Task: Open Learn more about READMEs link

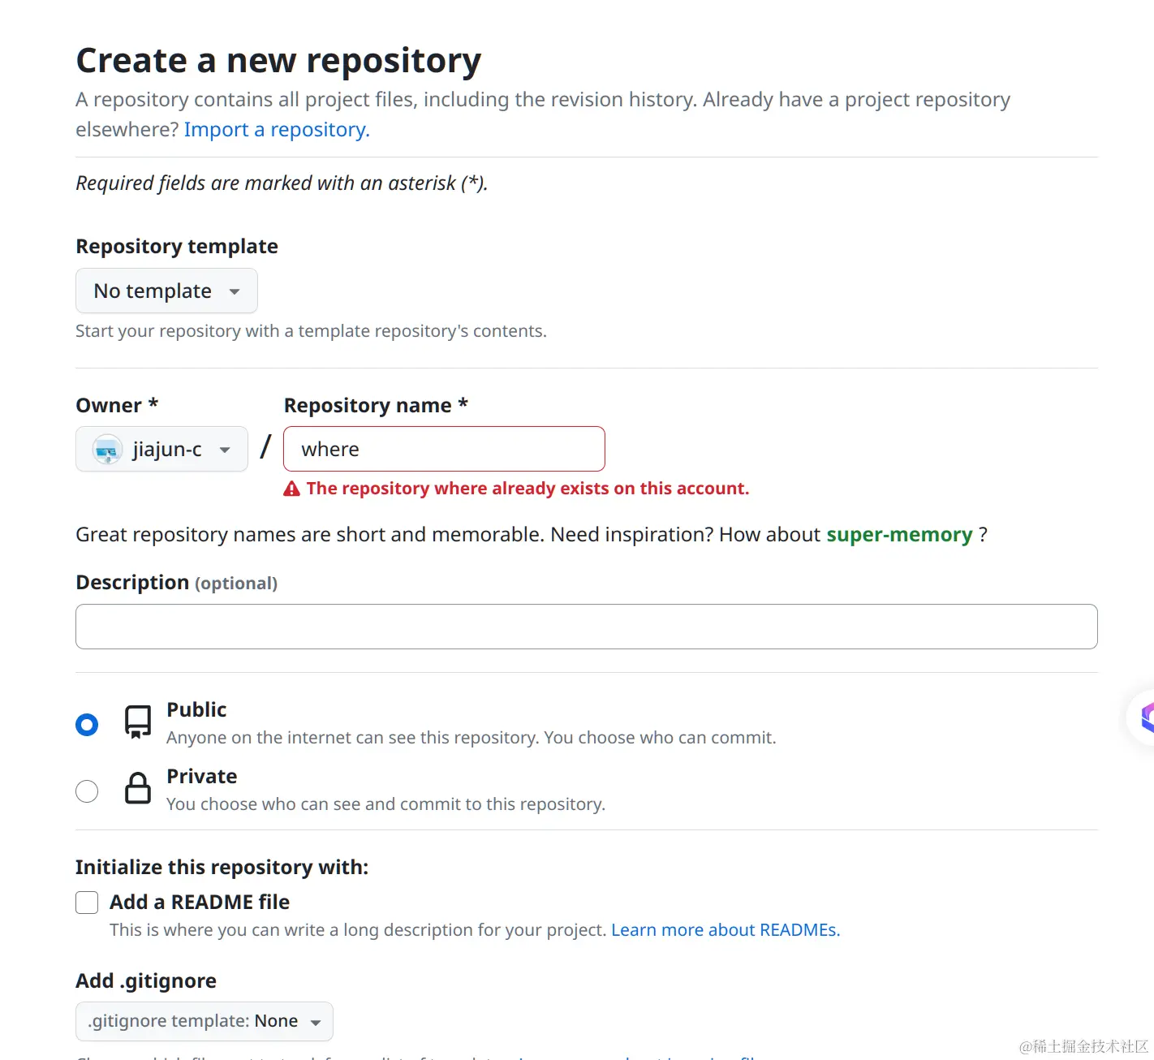Action: (725, 930)
